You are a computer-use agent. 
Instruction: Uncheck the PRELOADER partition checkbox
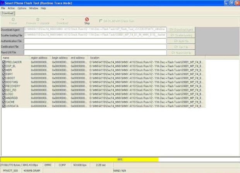click(4, 62)
